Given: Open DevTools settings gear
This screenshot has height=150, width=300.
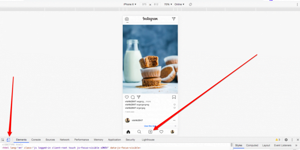Looking at the screenshot, I should click(x=286, y=140).
